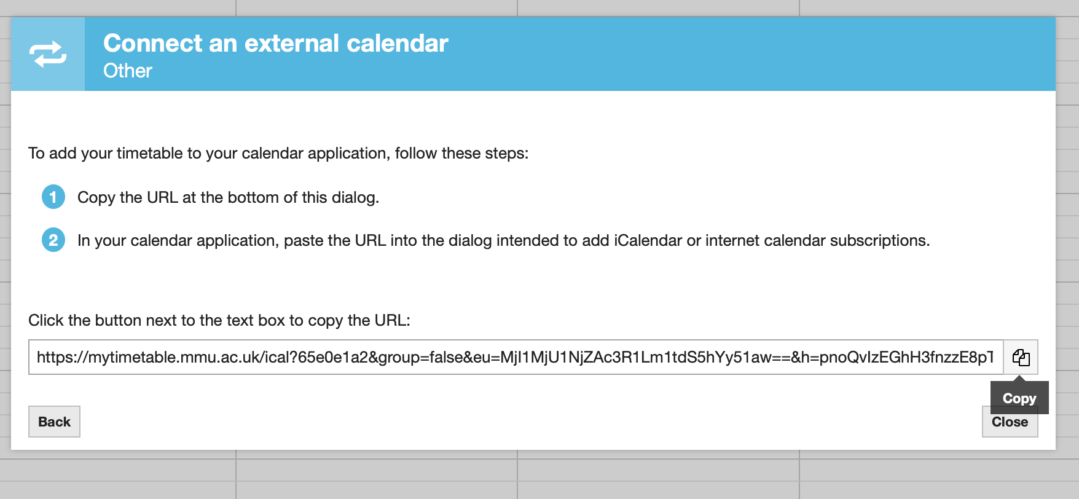The width and height of the screenshot is (1079, 499).
Task: Click the "Click the button next to" label
Action: (219, 320)
